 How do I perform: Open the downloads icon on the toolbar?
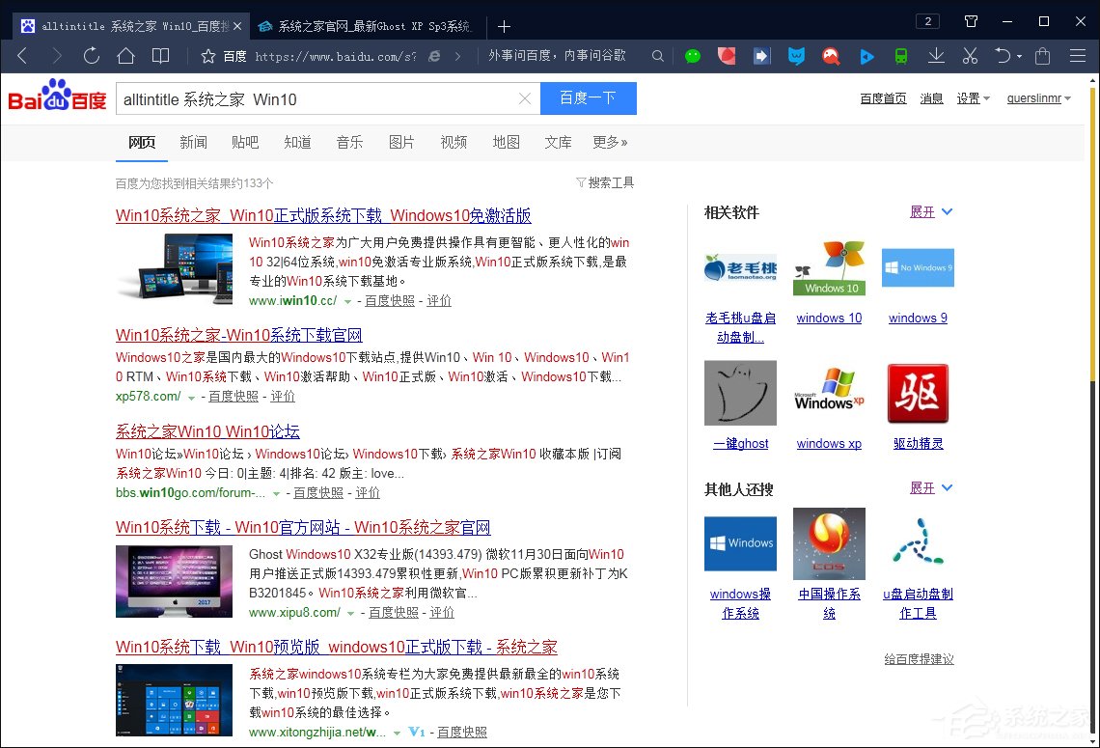point(935,56)
